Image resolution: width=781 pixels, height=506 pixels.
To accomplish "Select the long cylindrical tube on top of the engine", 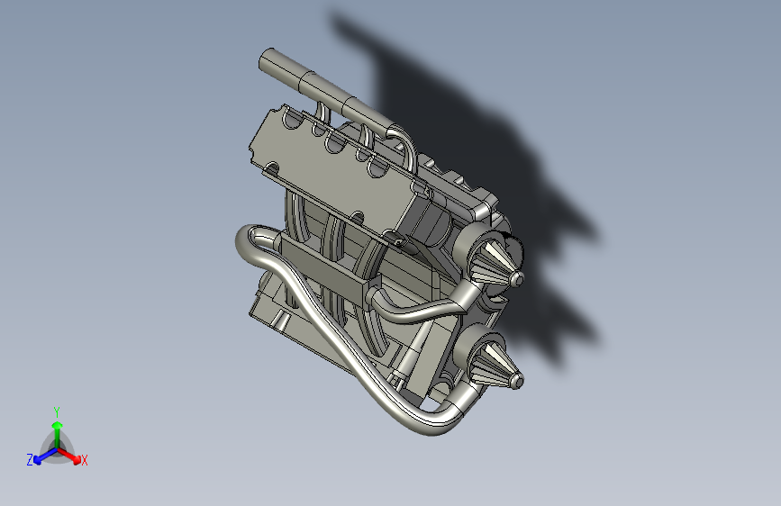I will click(x=326, y=95).
